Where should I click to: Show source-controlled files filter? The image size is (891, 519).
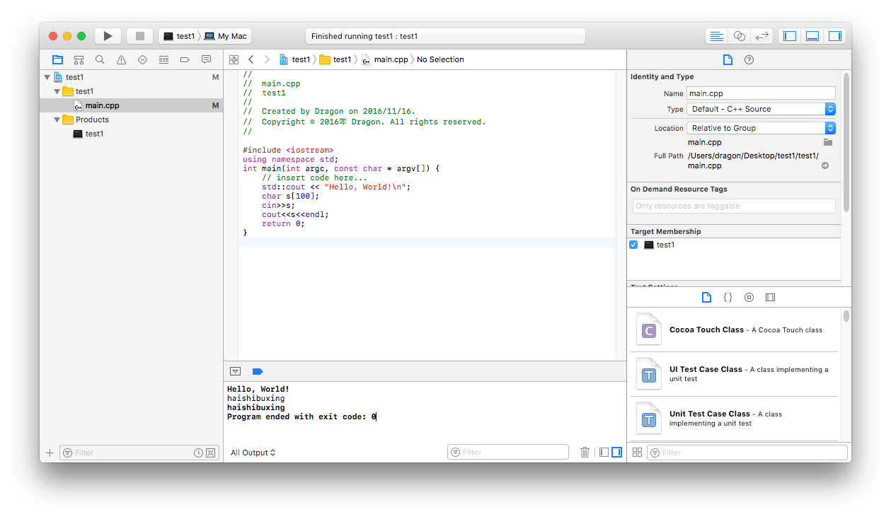[x=211, y=453]
